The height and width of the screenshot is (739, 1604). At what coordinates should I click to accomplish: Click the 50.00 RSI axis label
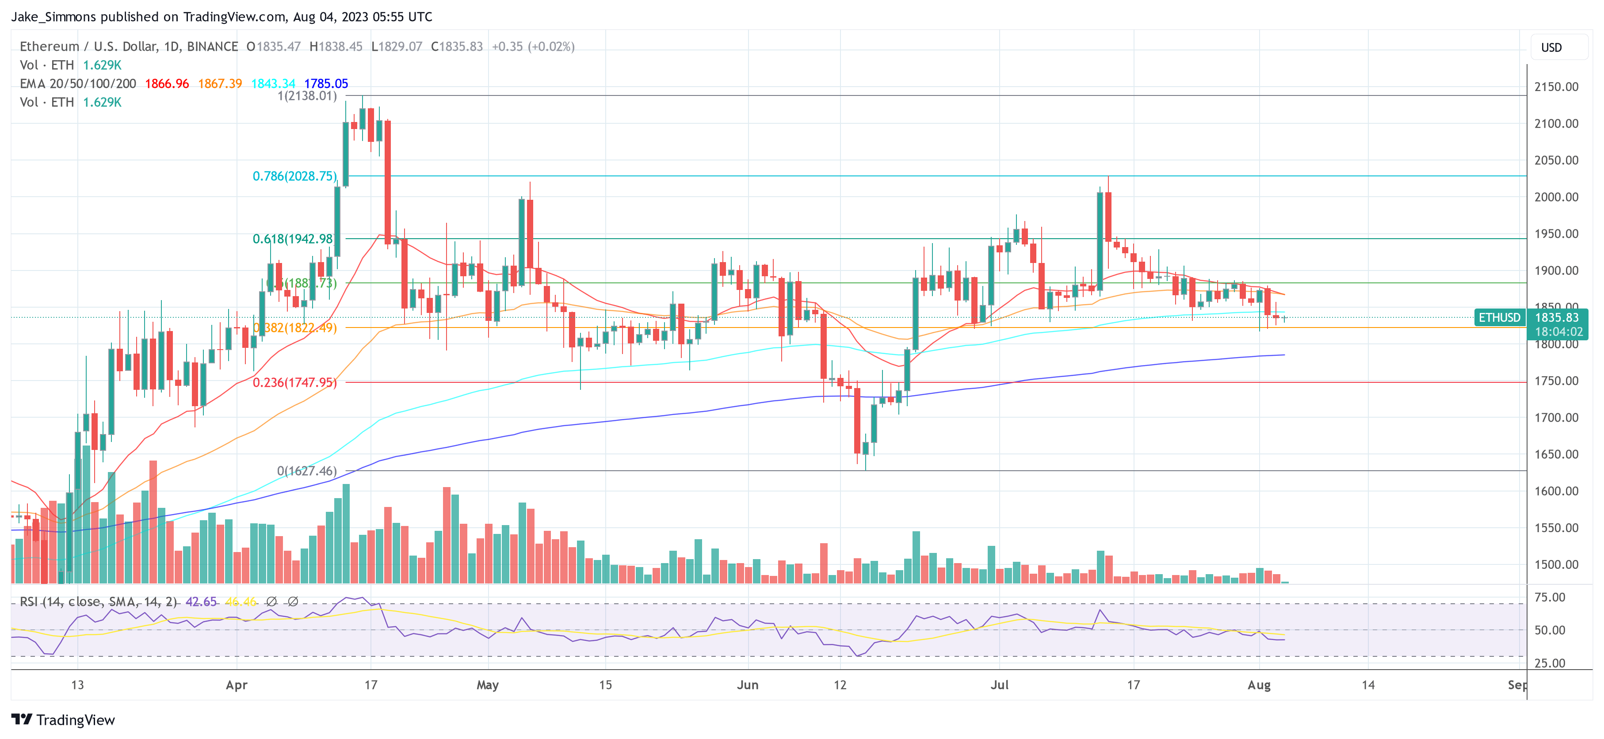[1550, 630]
